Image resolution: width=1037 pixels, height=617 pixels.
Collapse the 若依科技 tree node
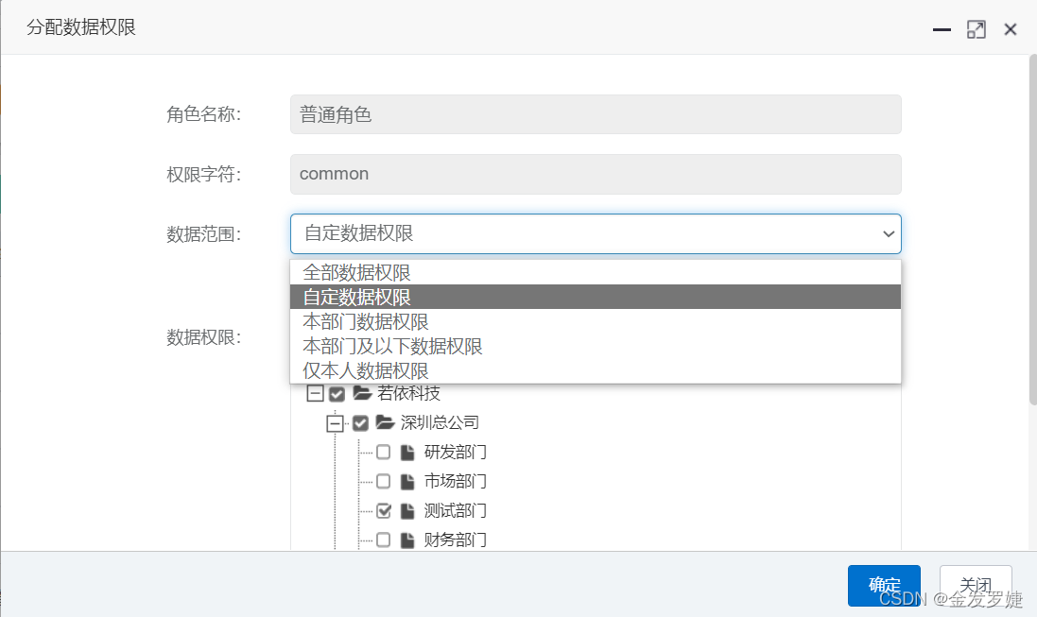click(x=315, y=394)
